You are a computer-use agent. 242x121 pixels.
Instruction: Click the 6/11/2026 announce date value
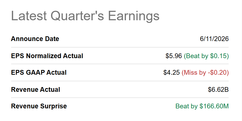[214, 39]
